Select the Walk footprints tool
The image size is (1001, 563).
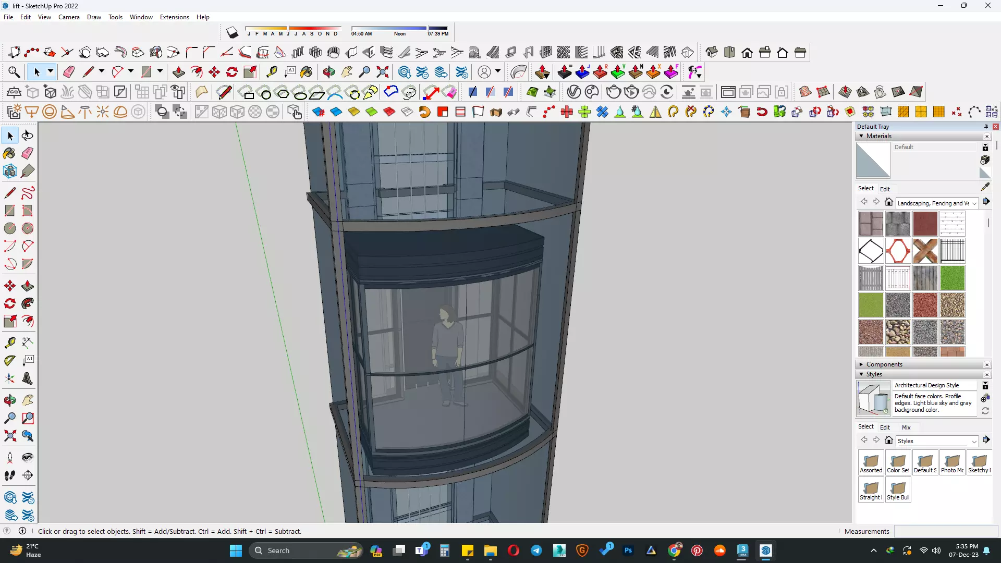tap(10, 475)
